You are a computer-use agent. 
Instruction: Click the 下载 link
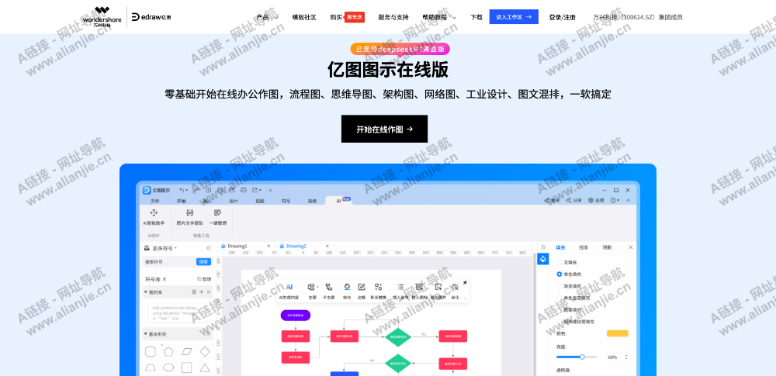point(476,17)
